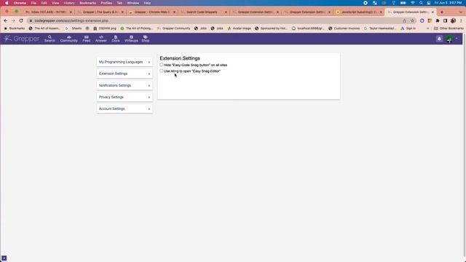Switch to Grepper | The Query tab

click(x=100, y=12)
